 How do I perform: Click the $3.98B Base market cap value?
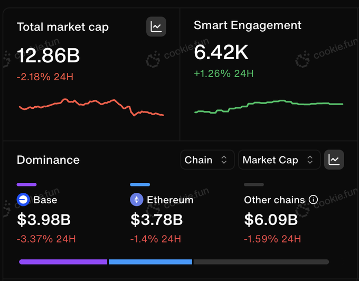(x=44, y=219)
